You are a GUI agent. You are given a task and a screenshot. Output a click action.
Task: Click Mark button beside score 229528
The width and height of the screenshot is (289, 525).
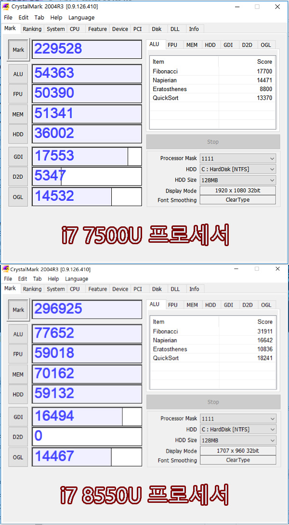click(x=18, y=50)
